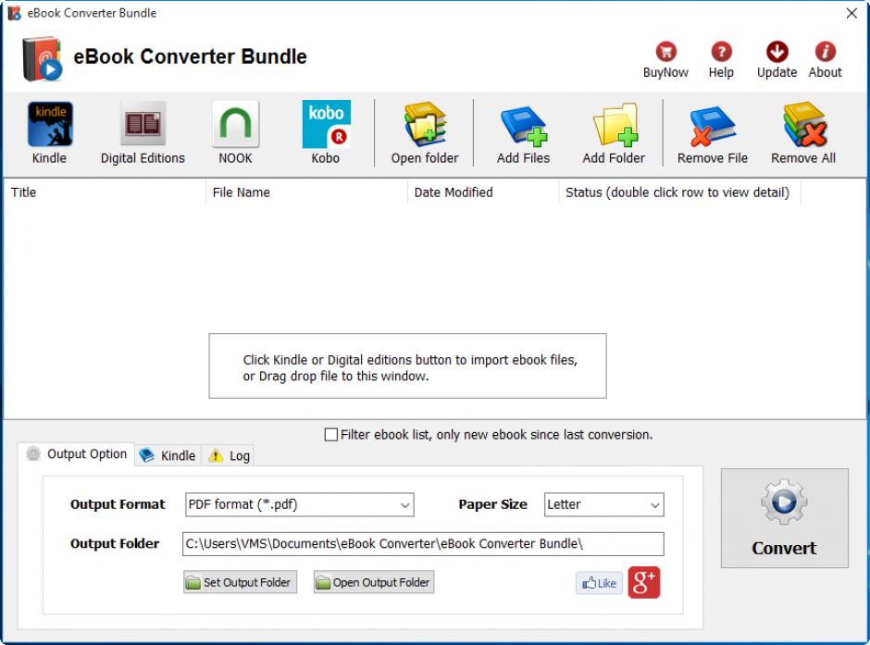Check for Update
The height and width of the screenshot is (645, 870).
click(x=777, y=60)
